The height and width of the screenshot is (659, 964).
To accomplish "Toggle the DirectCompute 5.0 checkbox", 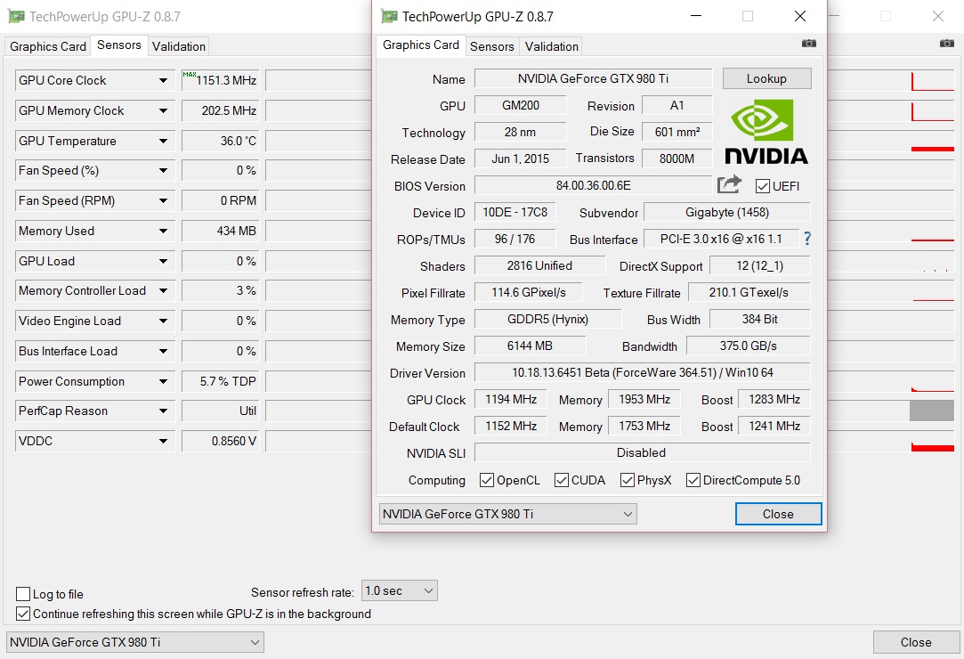I will coord(693,480).
